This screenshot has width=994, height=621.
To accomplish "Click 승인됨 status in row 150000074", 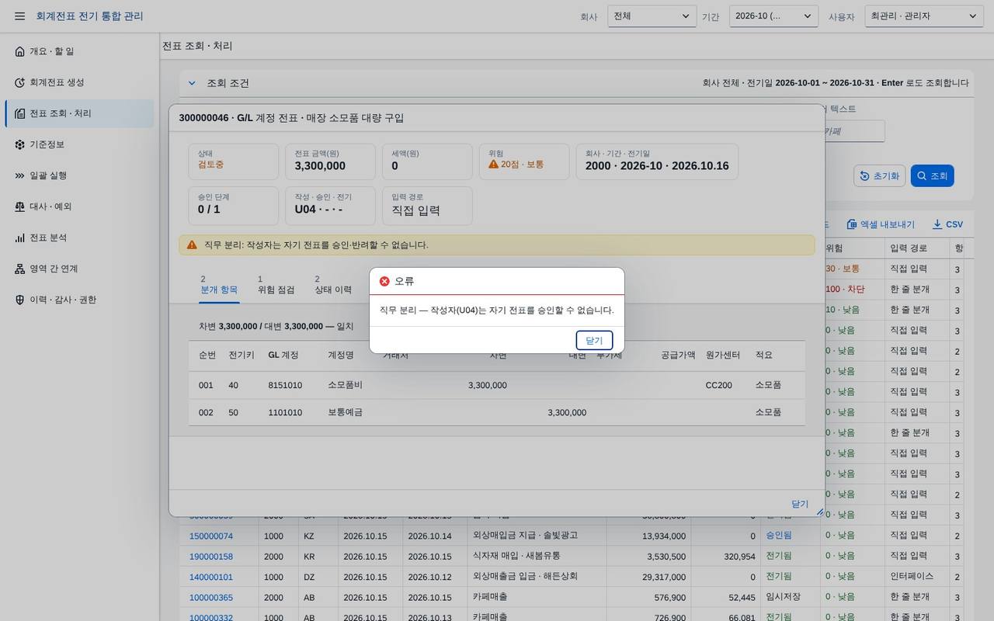I will 779,536.
